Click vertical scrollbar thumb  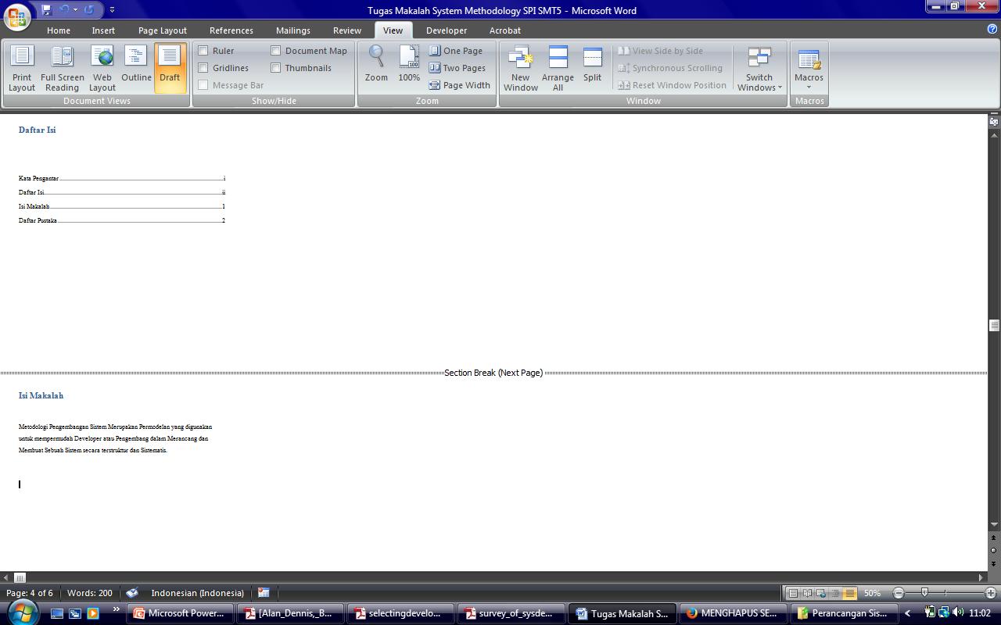tap(994, 326)
